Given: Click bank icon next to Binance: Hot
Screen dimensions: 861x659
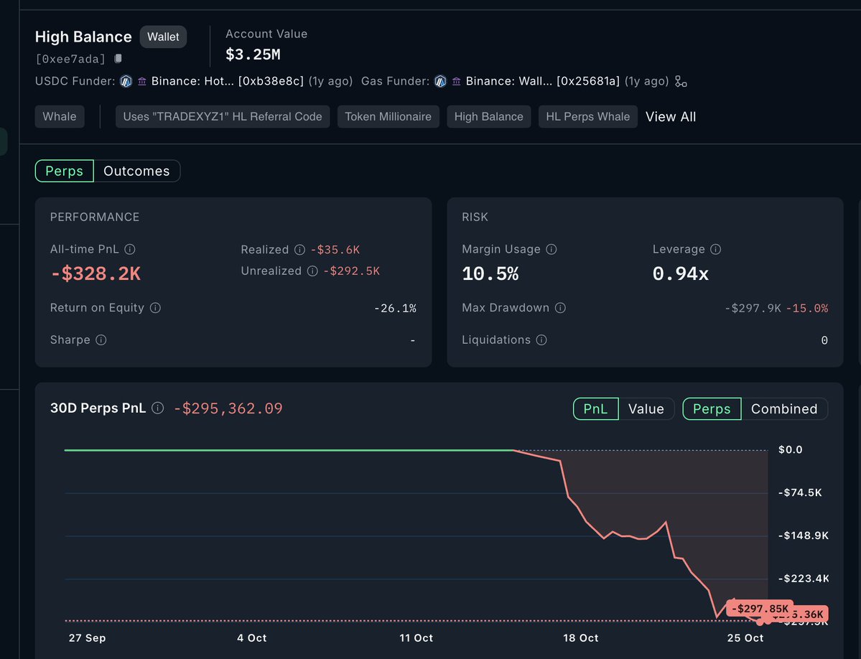Looking at the screenshot, I should point(142,81).
